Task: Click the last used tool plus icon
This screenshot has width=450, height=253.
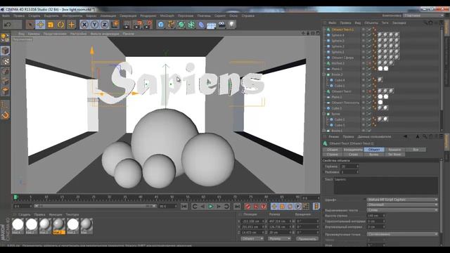Action: (x=71, y=25)
